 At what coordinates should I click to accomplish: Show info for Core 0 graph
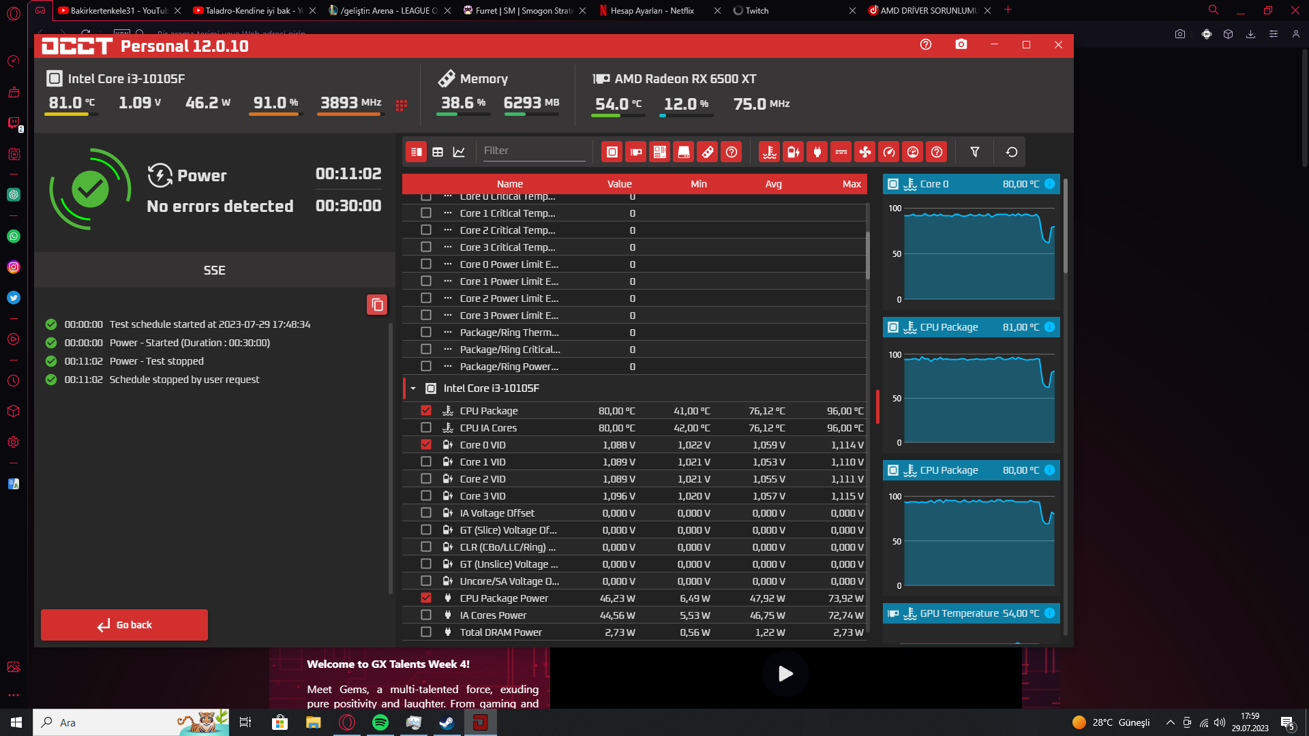(1050, 184)
